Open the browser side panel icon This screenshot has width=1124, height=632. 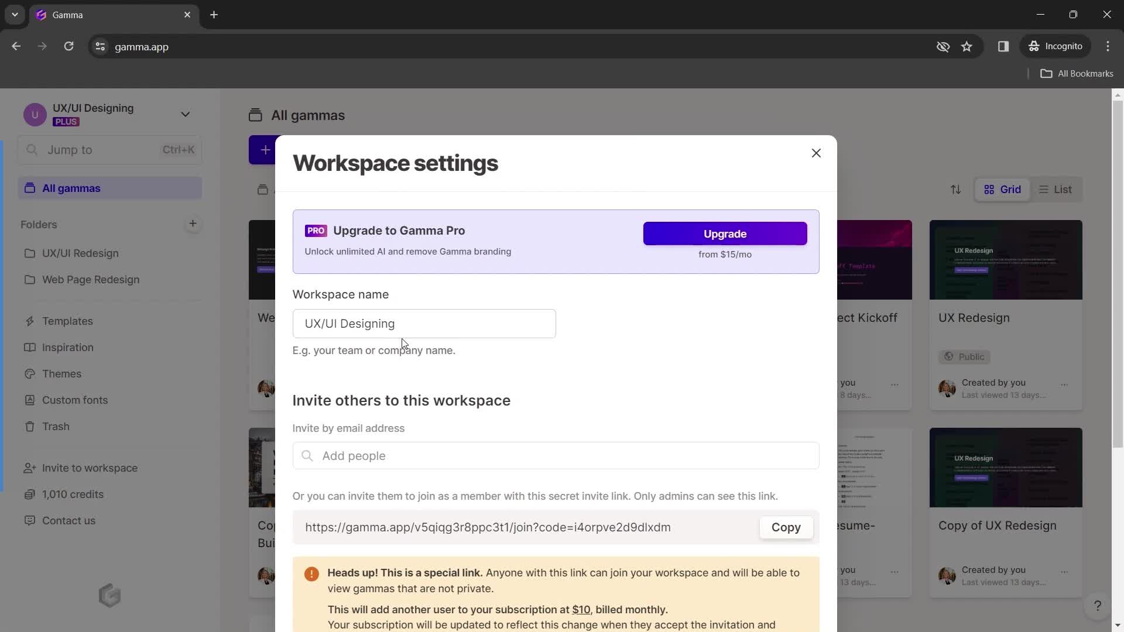pos(1003,46)
